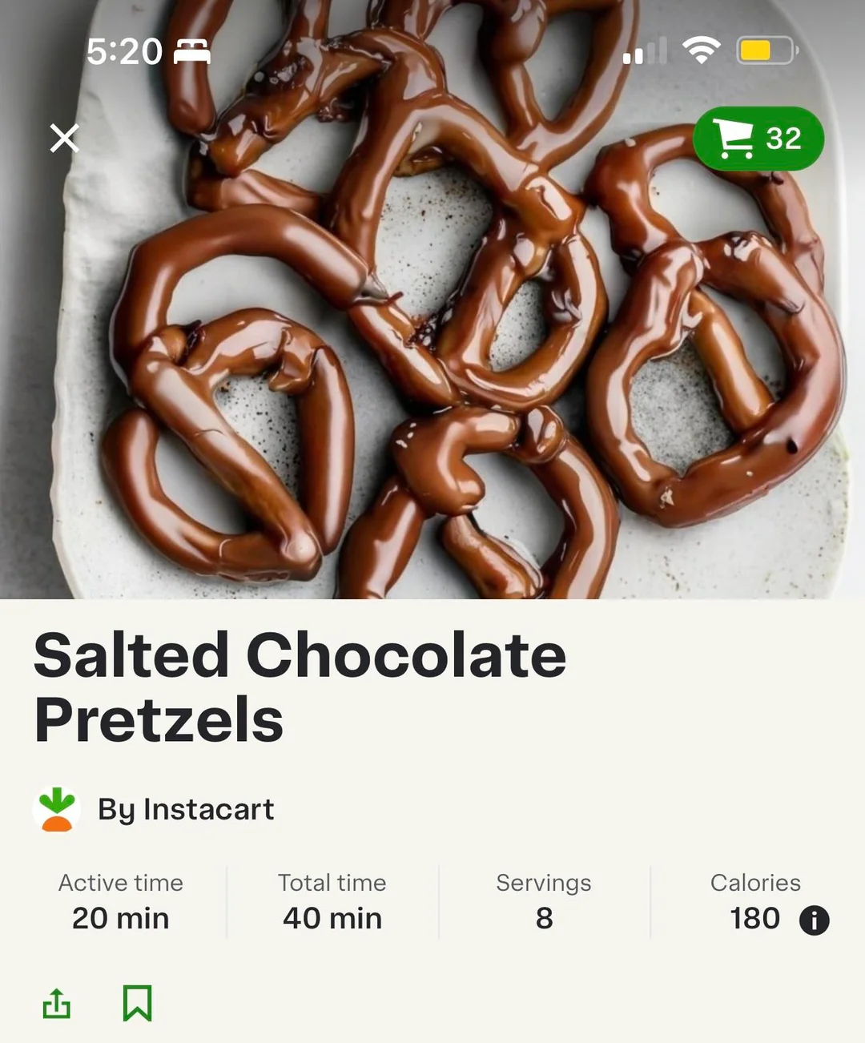Open the By Instacart author link
Viewport: 865px width, 1043px height.
tap(186, 809)
